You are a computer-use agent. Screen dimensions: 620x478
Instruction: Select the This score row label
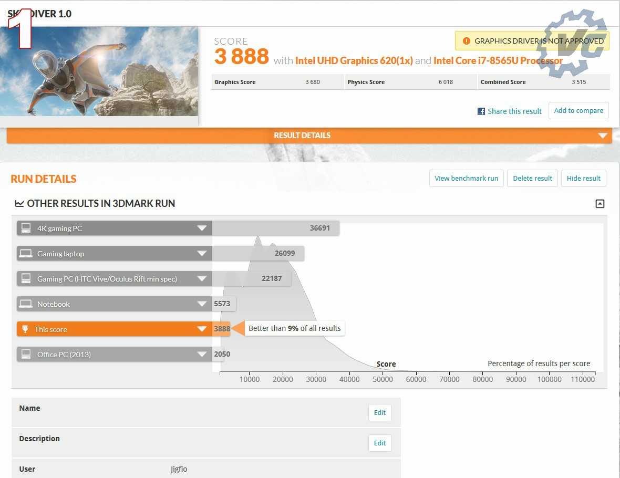point(50,329)
